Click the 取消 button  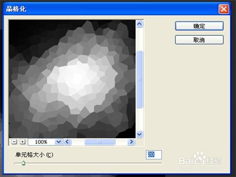point(199,40)
